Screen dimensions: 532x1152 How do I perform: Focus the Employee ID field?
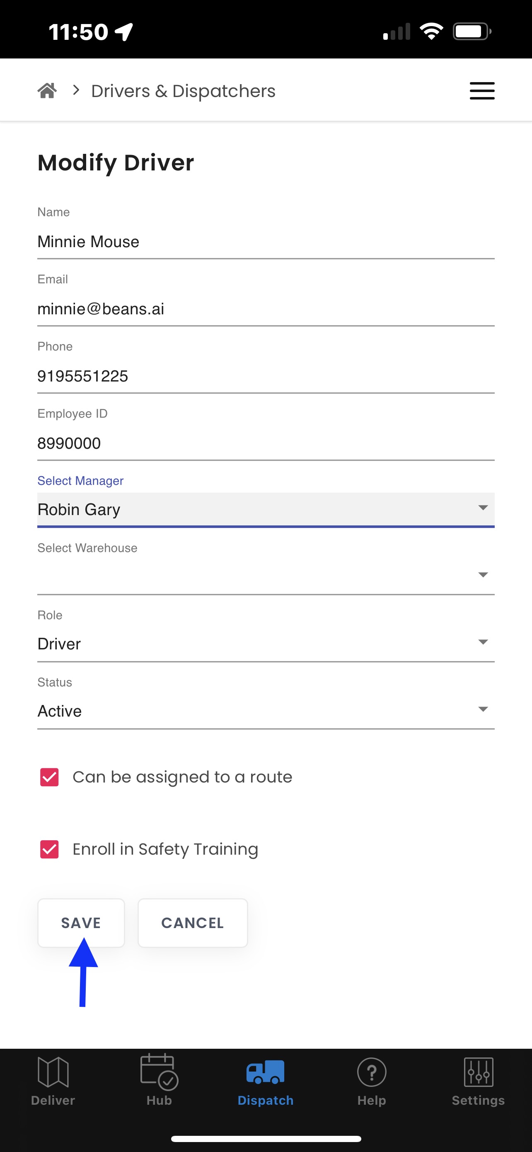point(265,443)
